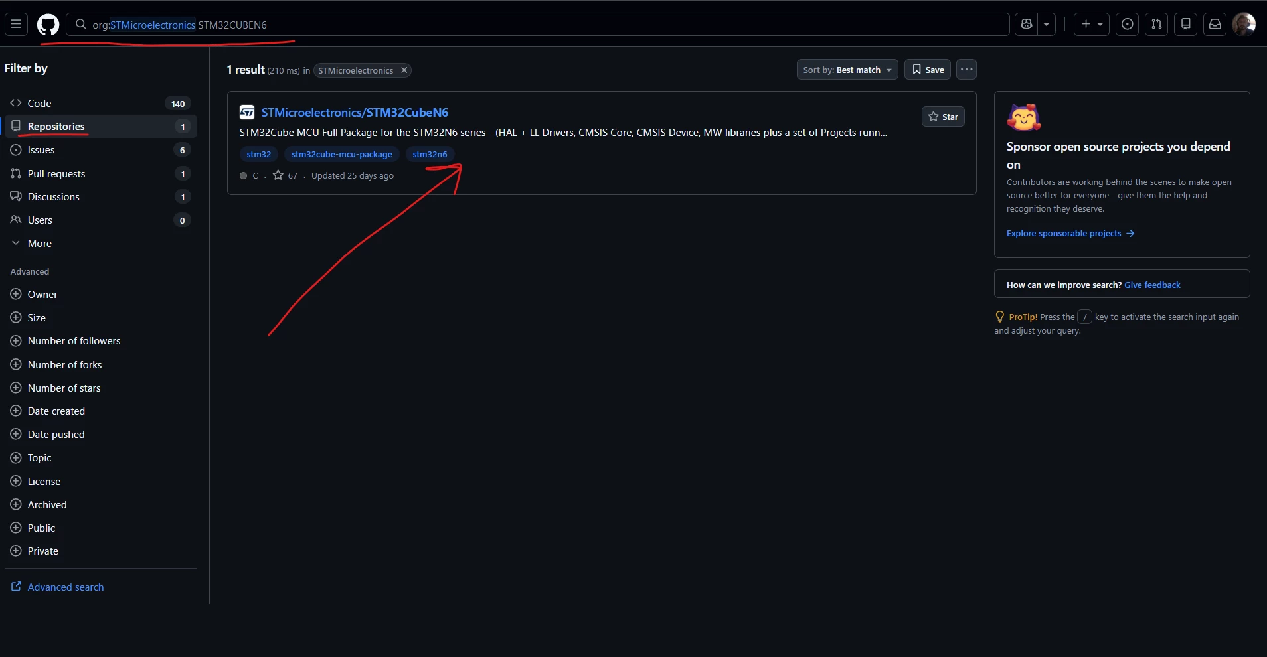1267x657 pixels.
Task: Click the ST logo avatar in result
Action: [x=247, y=112]
